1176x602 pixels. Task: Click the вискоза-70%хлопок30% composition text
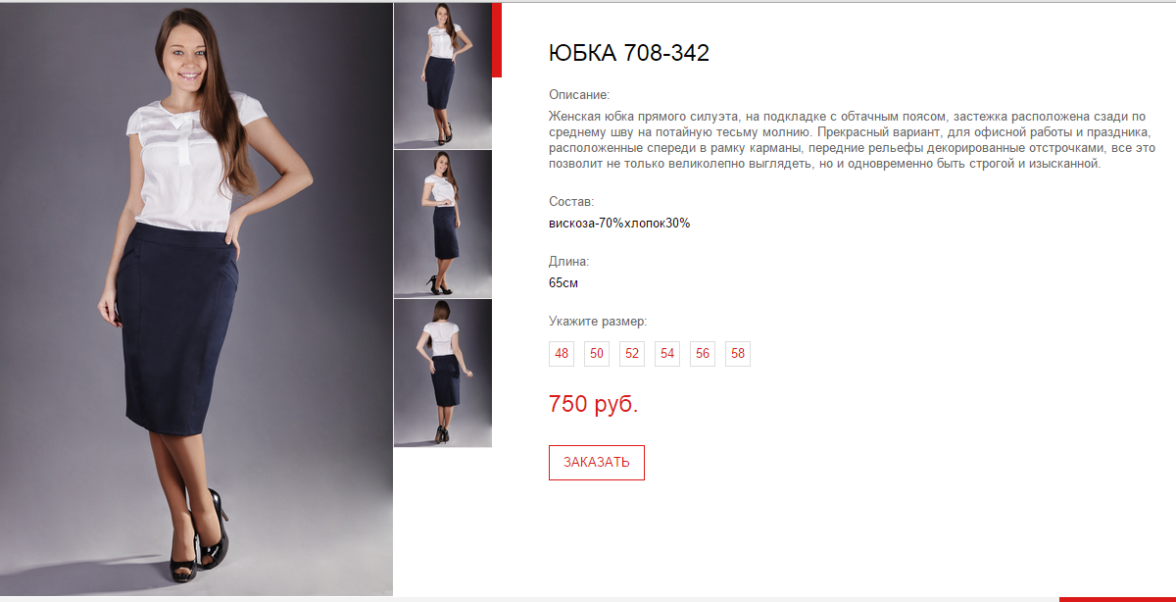[x=619, y=223]
